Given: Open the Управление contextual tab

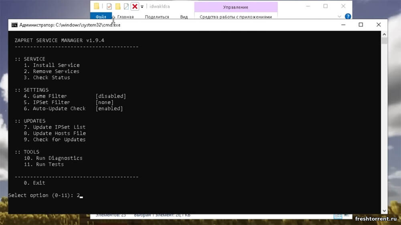Looking at the screenshot, I should click(x=235, y=7).
